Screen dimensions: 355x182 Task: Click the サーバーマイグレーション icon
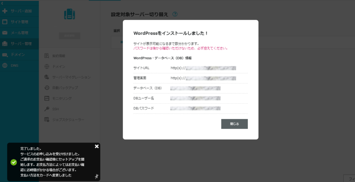[x=47, y=77]
